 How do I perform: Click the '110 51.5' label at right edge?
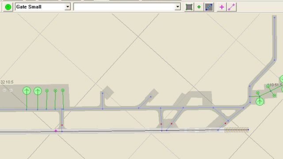coord(275,85)
